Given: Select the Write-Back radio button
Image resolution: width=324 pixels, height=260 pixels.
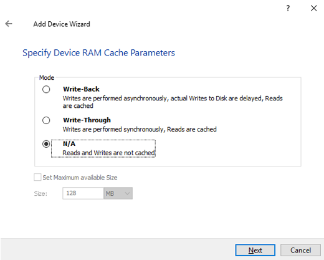Looking at the screenshot, I should pos(46,89).
